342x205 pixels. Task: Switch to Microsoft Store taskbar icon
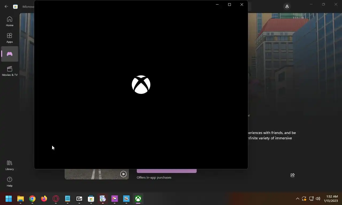91,199
